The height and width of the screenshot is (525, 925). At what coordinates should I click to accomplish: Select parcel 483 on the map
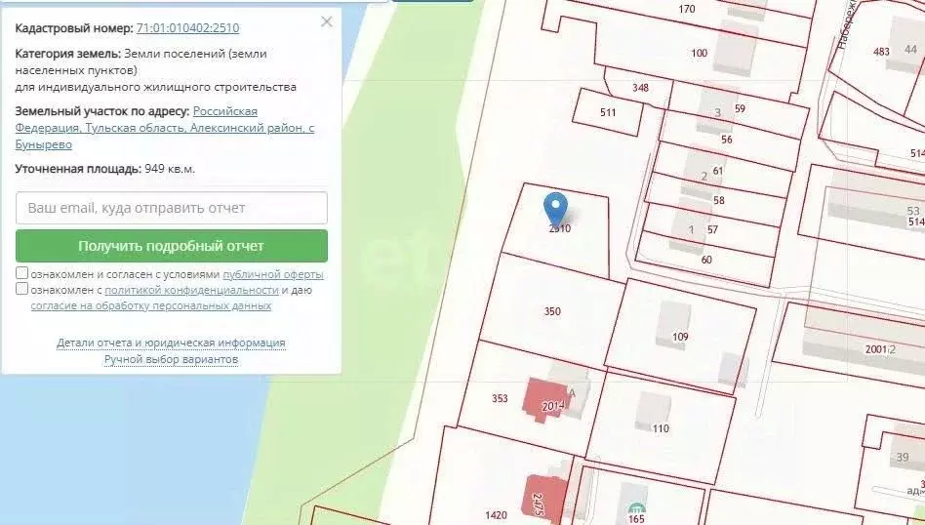click(x=881, y=52)
